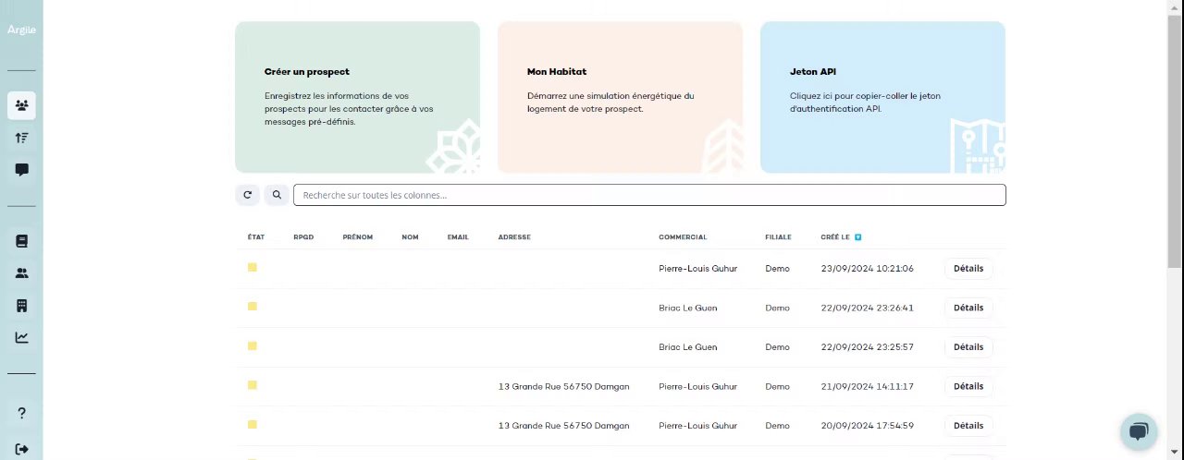Viewport: 1184px width, 460px height.
Task: Click the logout arrow icon in sidebar
Action: pos(21,449)
